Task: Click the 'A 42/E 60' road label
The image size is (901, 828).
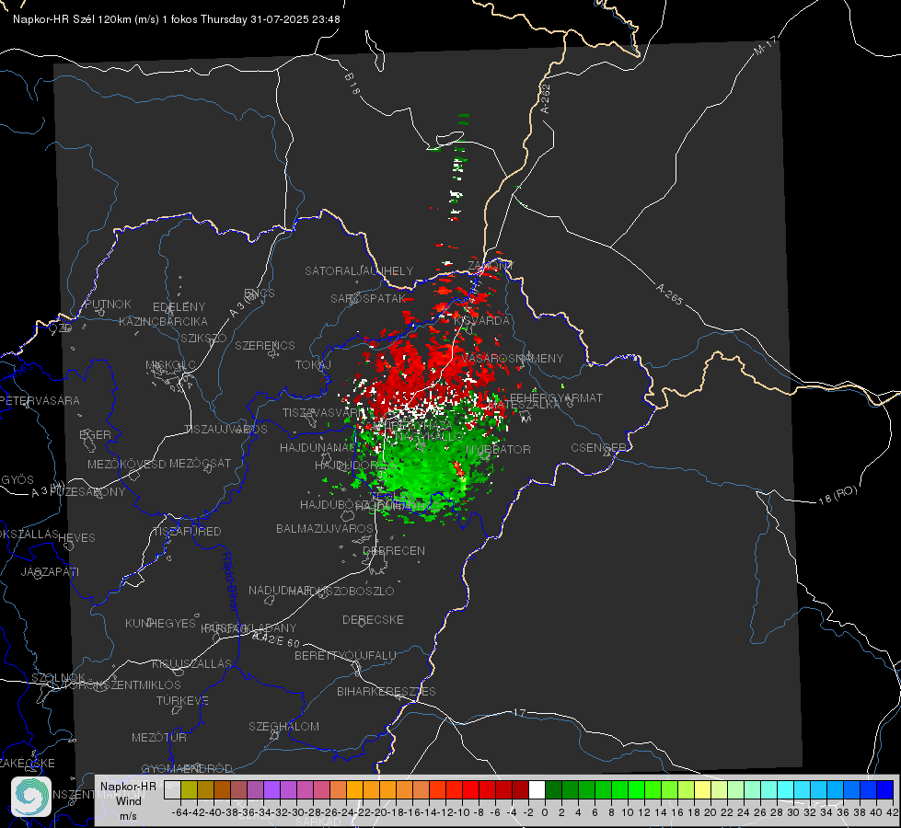Action: tap(276, 639)
